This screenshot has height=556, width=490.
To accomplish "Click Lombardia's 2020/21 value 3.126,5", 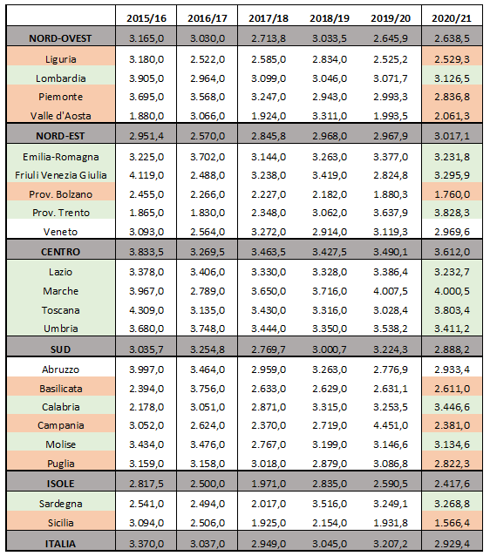I will click(452, 78).
